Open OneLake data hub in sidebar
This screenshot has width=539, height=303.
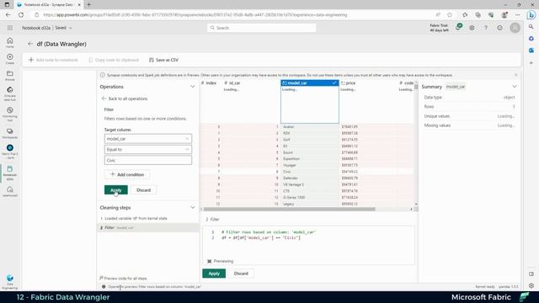pyautogui.click(x=10, y=93)
